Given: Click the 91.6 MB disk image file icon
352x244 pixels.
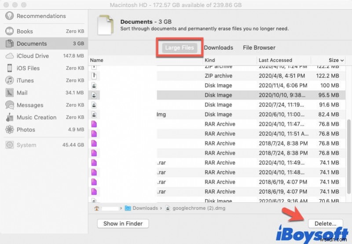Looking at the screenshot, I should tap(94, 105).
